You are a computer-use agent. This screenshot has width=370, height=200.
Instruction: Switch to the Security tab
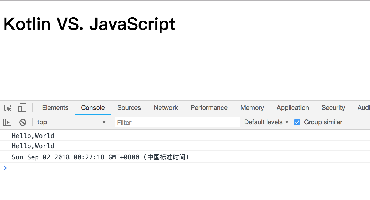coord(333,108)
